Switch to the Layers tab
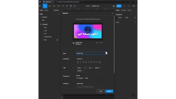The width and height of the screenshot is (176, 99). click(41, 10)
